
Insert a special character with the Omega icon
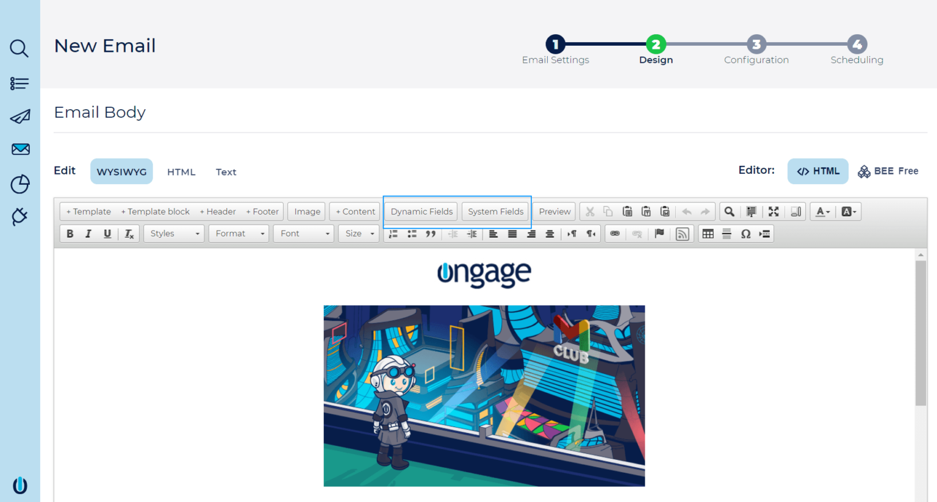tap(745, 234)
